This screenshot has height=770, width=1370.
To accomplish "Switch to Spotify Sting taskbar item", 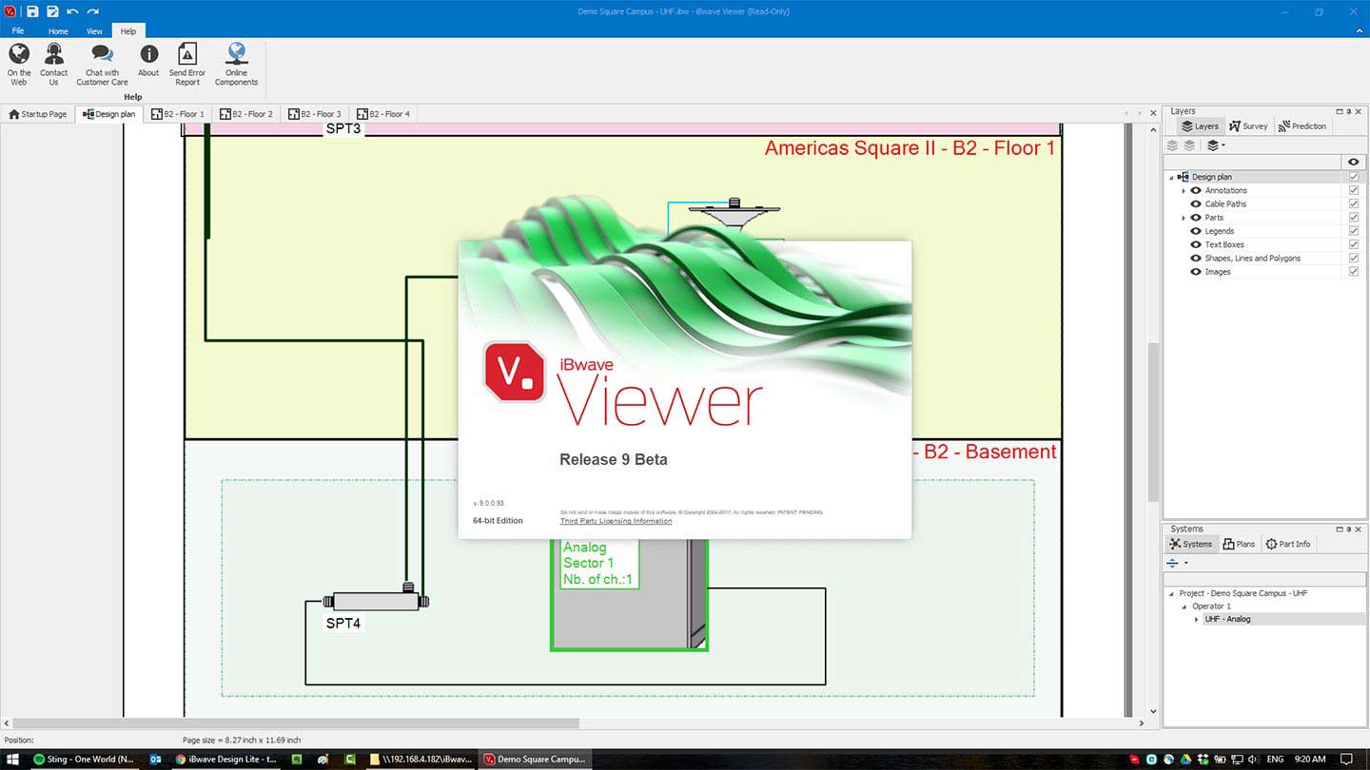I will click(x=84, y=760).
